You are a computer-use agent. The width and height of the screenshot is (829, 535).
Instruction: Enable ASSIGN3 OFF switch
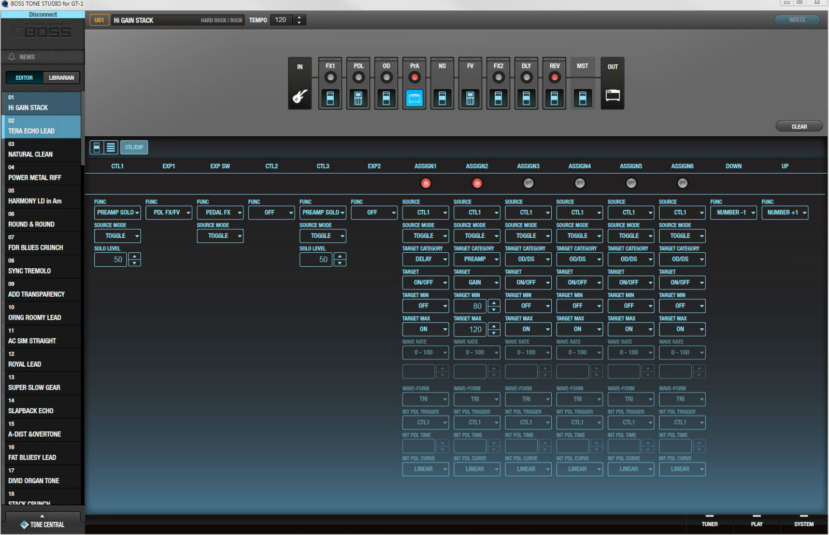pyautogui.click(x=528, y=183)
